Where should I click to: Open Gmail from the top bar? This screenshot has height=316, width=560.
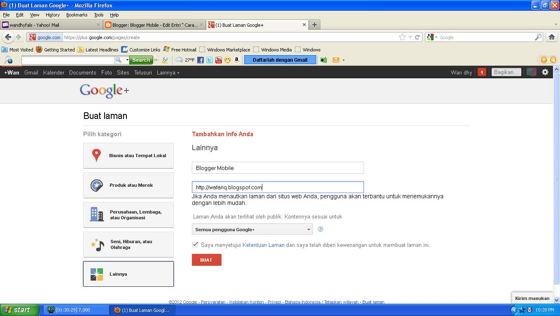pyautogui.click(x=31, y=72)
